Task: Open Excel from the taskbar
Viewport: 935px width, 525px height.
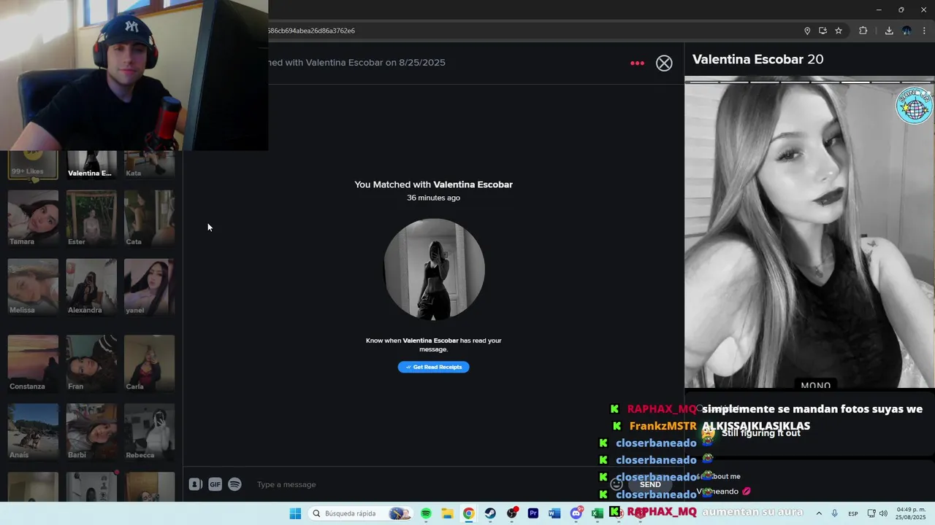Action: coord(597,513)
